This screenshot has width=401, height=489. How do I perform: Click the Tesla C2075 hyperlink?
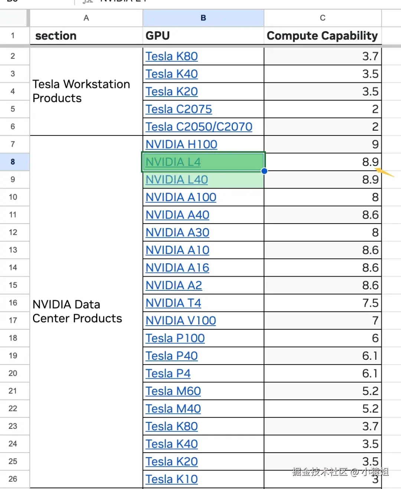pos(179,109)
